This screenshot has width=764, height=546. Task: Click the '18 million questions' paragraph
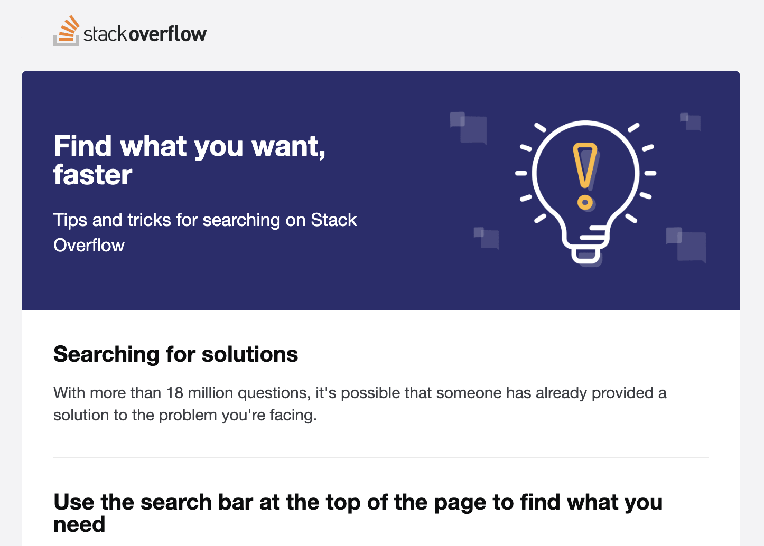pos(360,404)
